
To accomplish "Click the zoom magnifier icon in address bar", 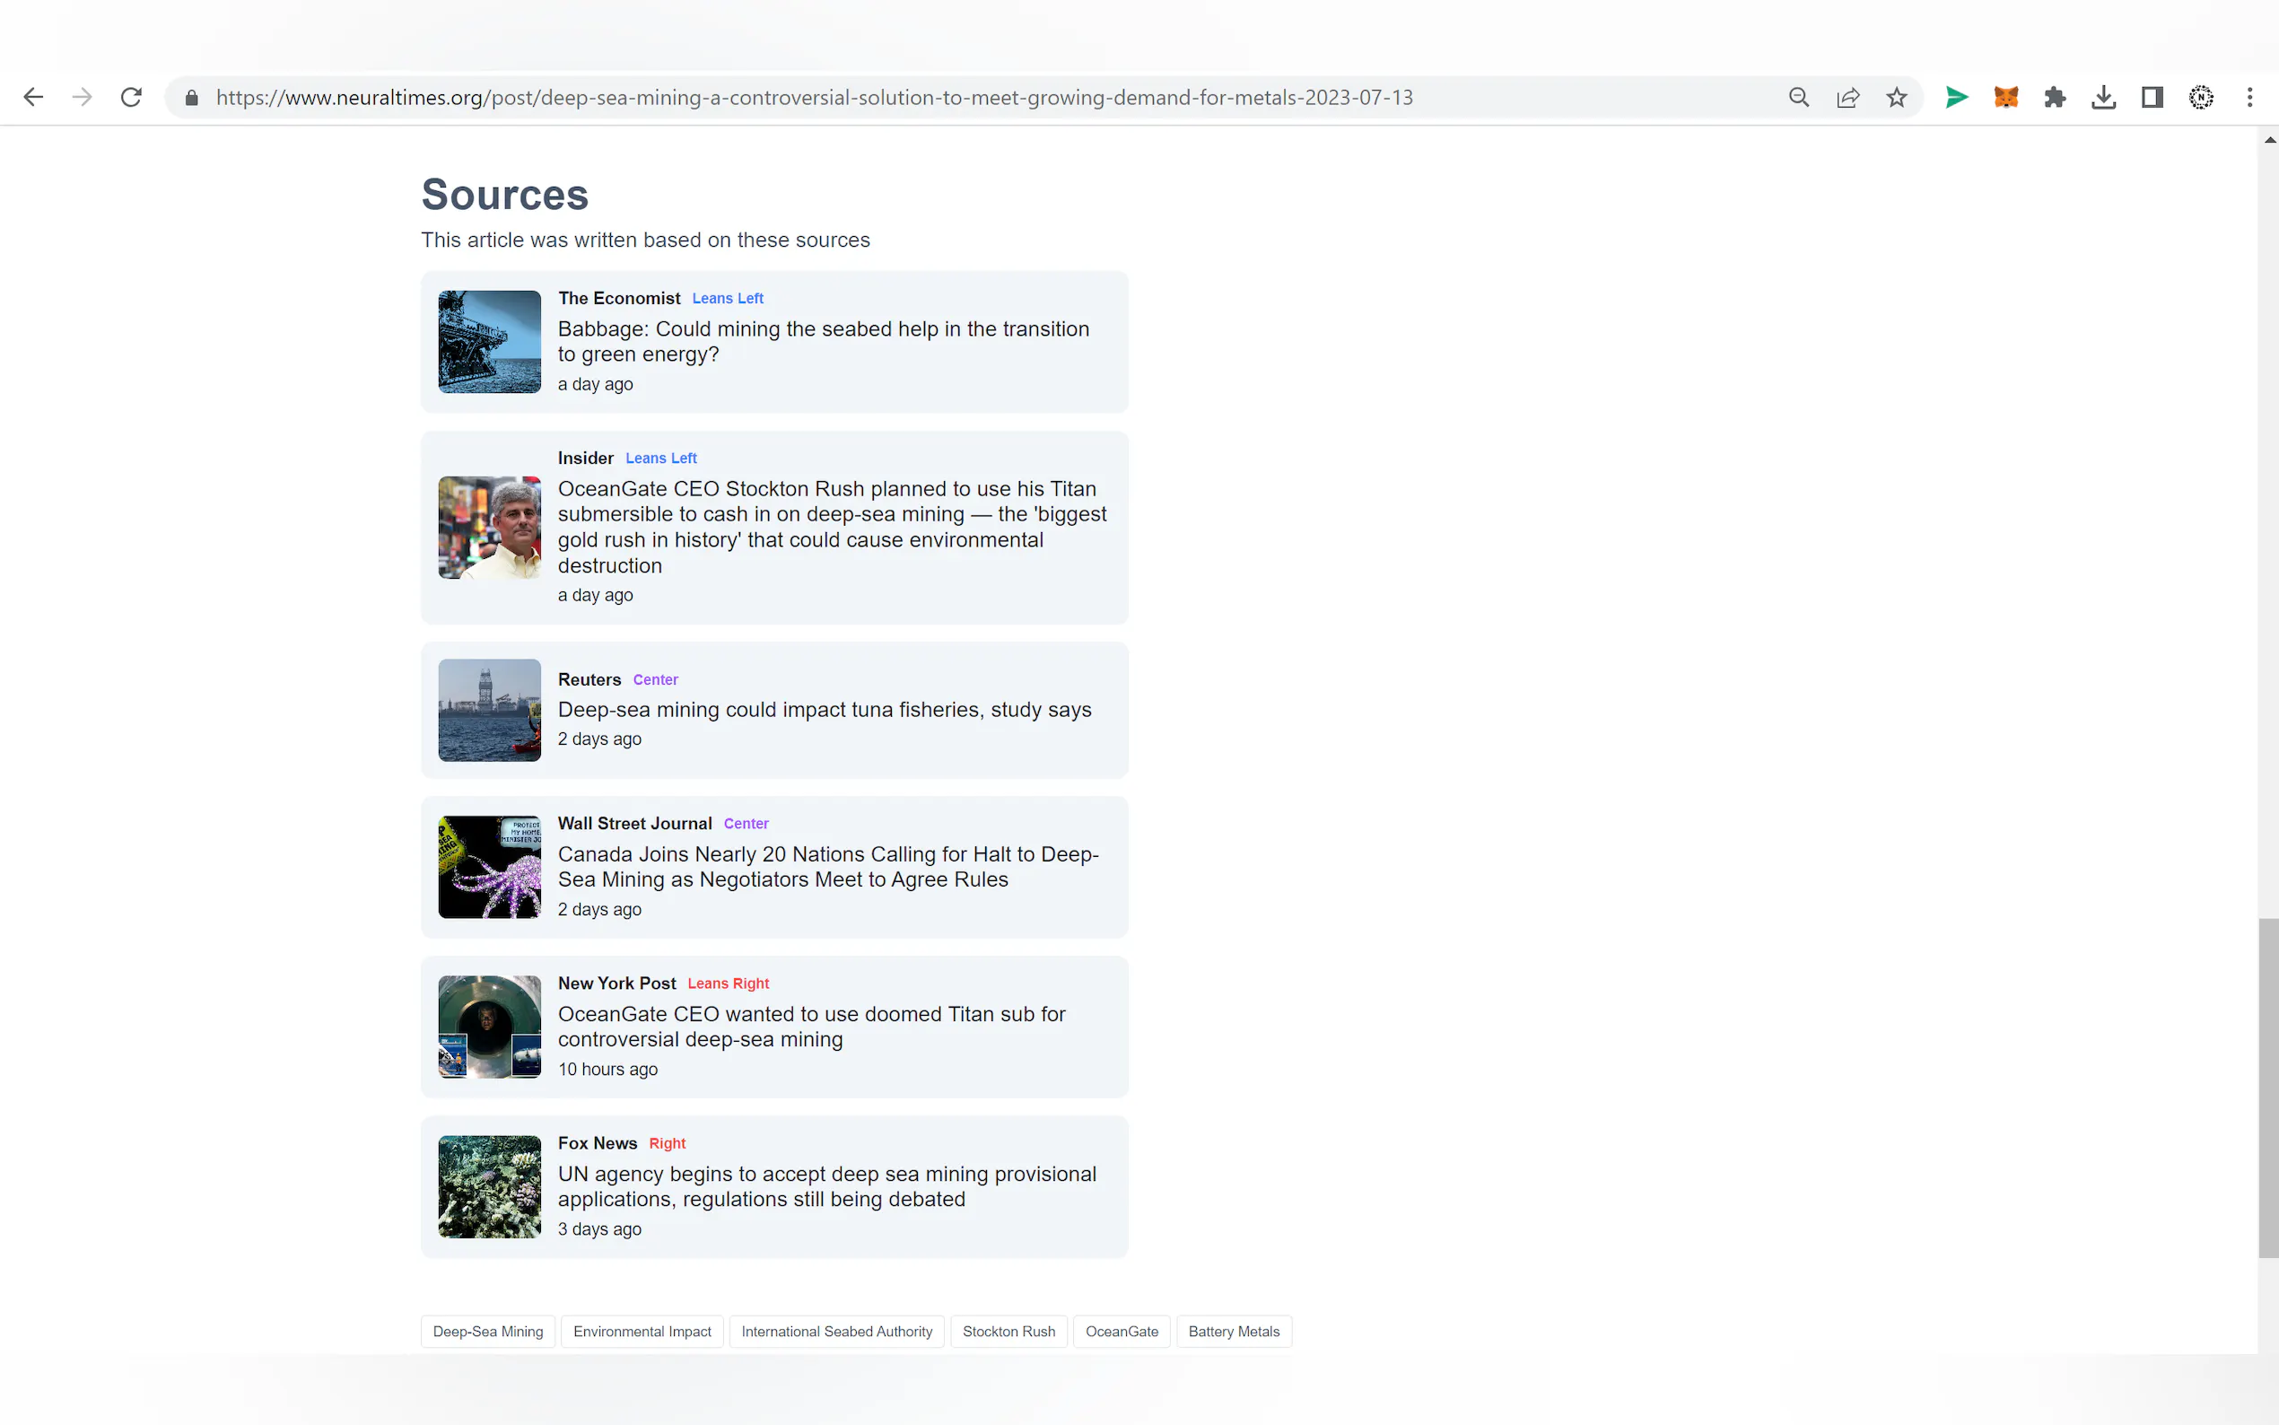I will (x=1798, y=97).
